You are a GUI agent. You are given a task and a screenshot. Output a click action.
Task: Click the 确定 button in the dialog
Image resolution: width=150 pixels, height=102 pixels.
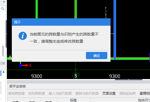point(97,56)
